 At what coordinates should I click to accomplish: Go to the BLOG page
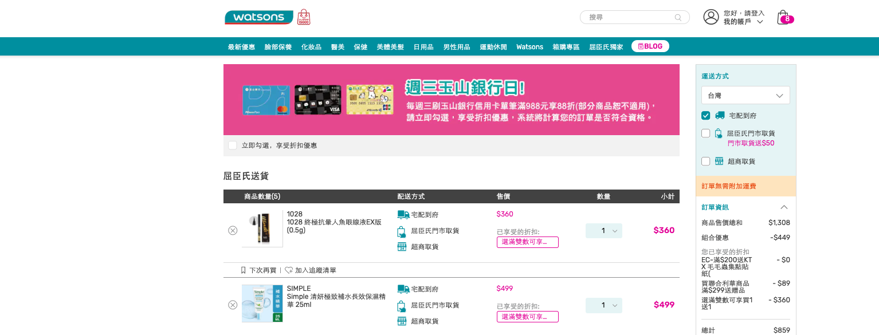650,46
